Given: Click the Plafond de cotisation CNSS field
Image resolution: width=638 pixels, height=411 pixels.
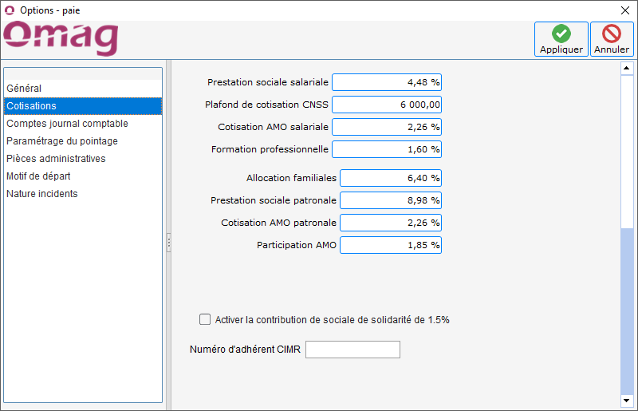Looking at the screenshot, I should (x=387, y=105).
